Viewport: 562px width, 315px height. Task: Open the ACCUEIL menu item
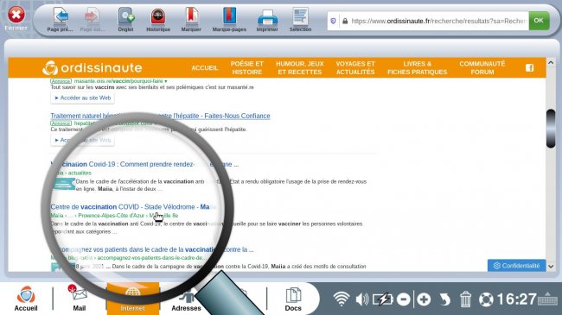(205, 68)
